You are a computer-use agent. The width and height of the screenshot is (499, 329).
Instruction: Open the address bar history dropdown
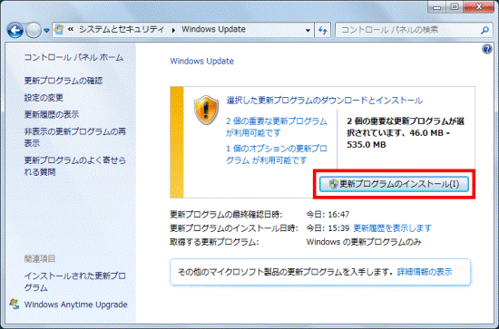point(308,31)
